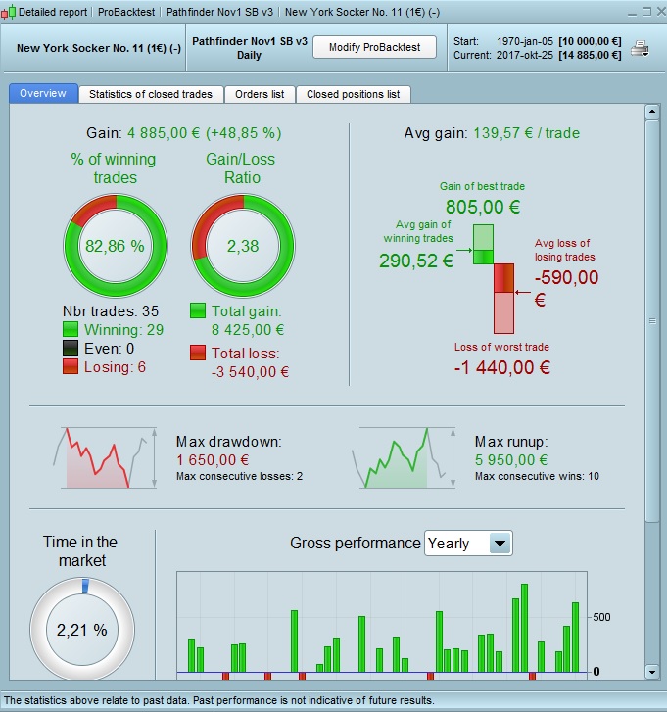Click the '805,00 €' best trade value
This screenshot has width=667, height=712.
483,207
